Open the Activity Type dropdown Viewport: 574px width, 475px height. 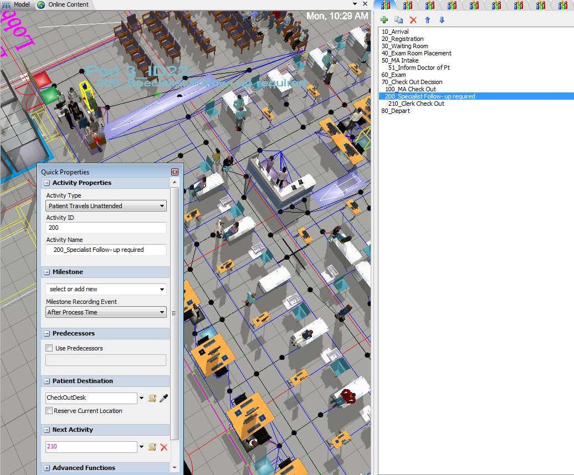(106, 206)
